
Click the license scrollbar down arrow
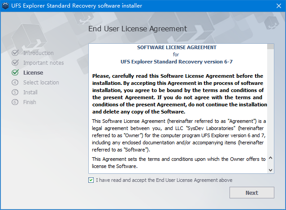point(271,170)
